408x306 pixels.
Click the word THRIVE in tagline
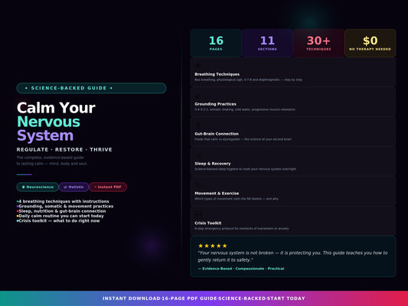click(101, 149)
